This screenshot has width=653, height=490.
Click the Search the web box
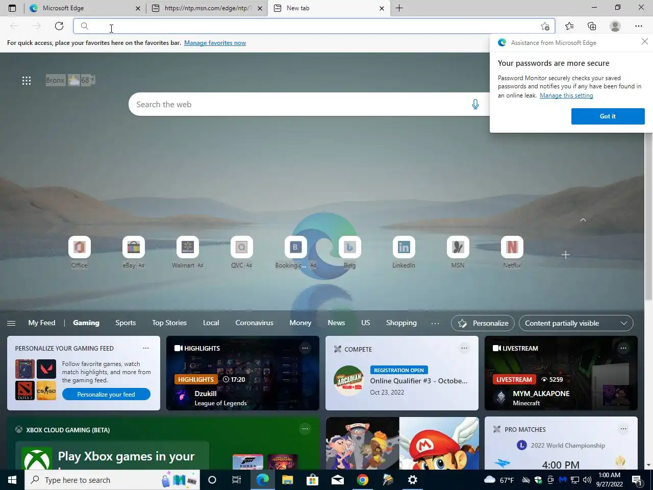pyautogui.click(x=308, y=104)
